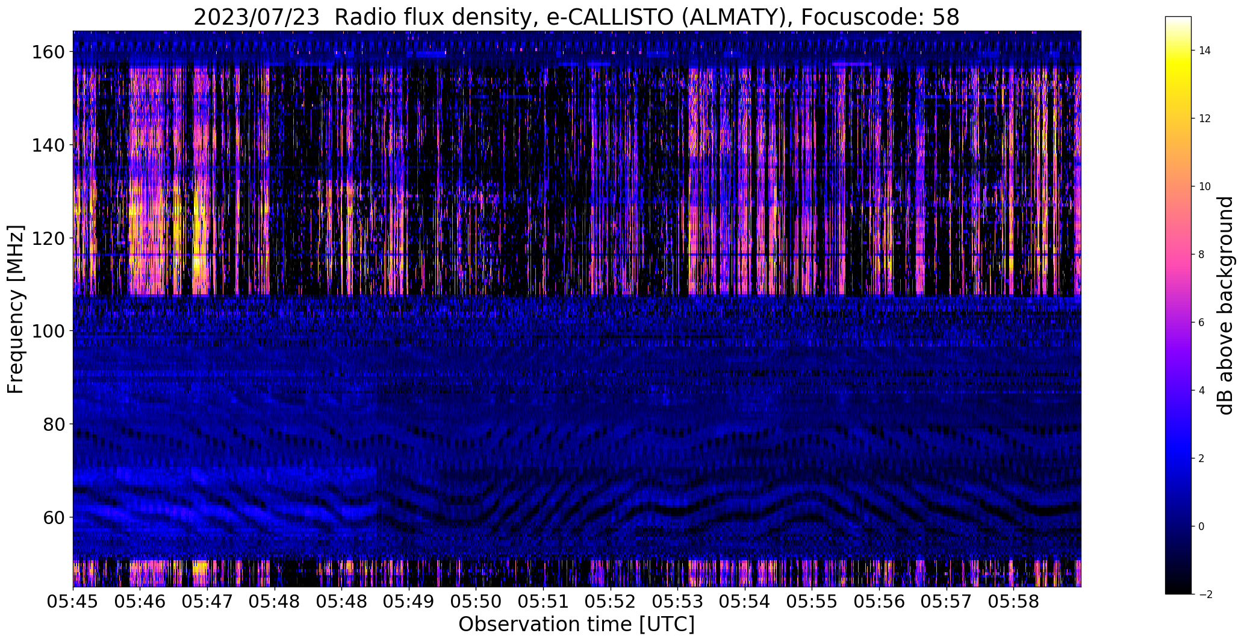Click the pink region of the colorbar near 8
Viewport: 1244px width, 642px height.
pyautogui.click(x=1178, y=255)
